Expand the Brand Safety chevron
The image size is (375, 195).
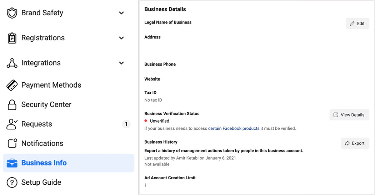(x=121, y=13)
